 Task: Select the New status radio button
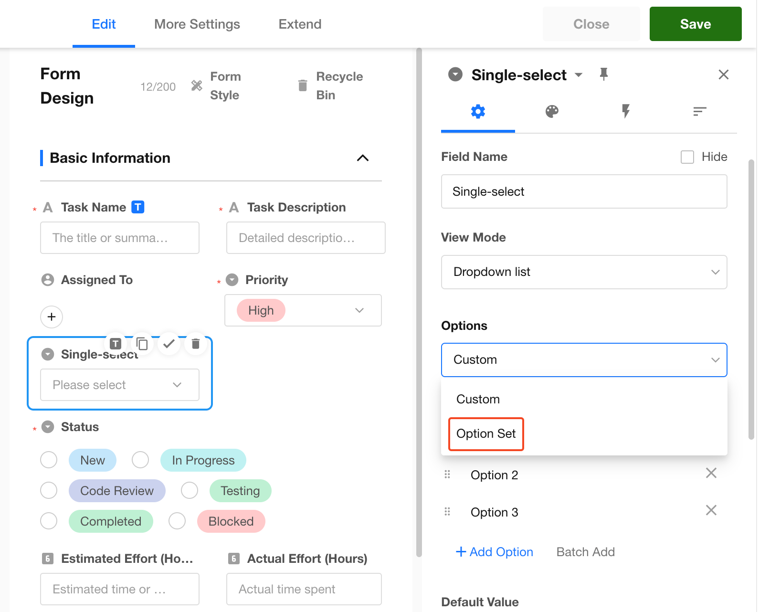[x=49, y=460]
